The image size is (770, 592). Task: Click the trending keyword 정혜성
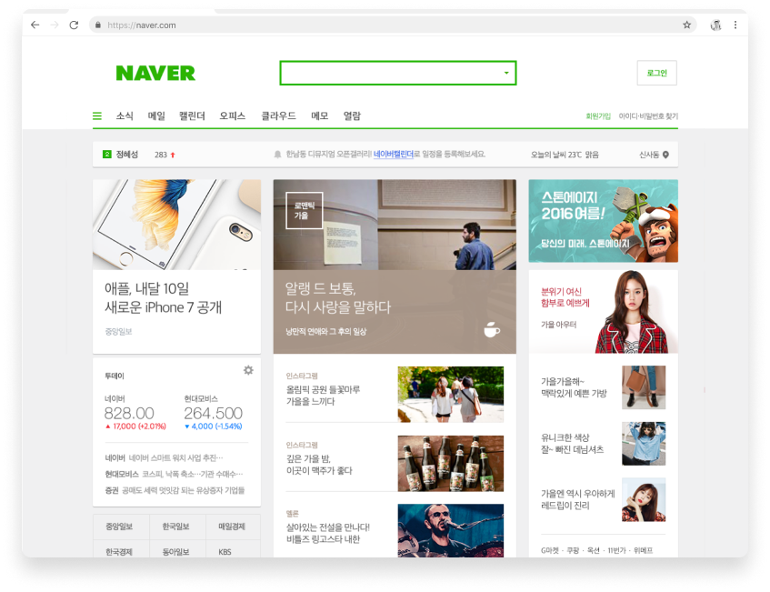pyautogui.click(x=126, y=155)
